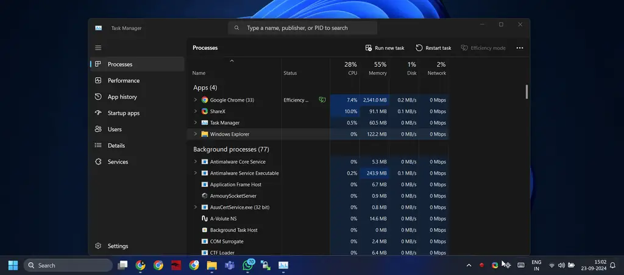The width and height of the screenshot is (624, 275).
Task: Switch to the Performance page
Action: click(x=137, y=80)
